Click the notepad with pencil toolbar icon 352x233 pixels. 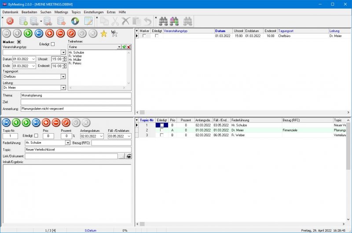[x=88, y=21]
